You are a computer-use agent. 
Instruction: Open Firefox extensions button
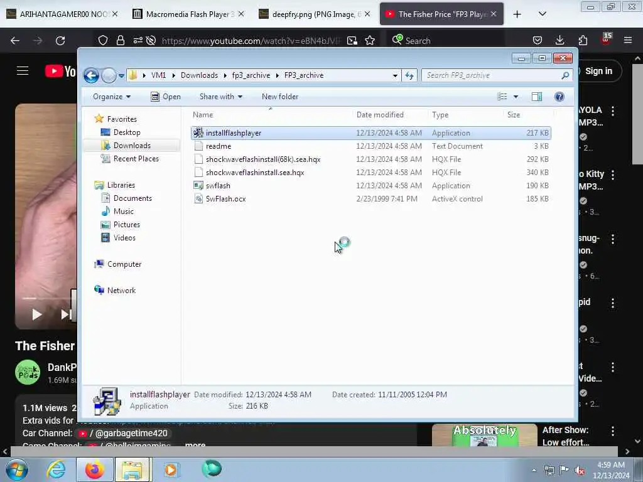click(x=583, y=40)
